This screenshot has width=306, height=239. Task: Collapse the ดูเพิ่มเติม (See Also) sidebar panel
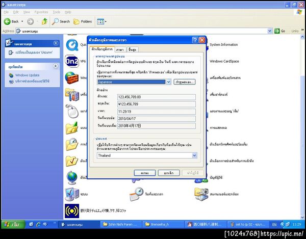tap(56, 66)
